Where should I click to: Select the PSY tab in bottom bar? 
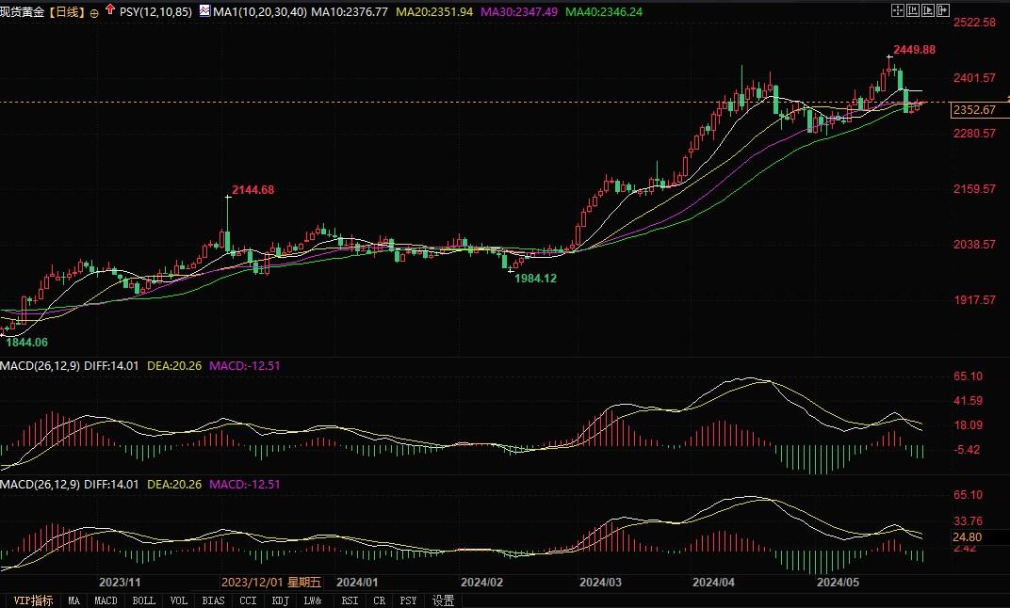408,600
